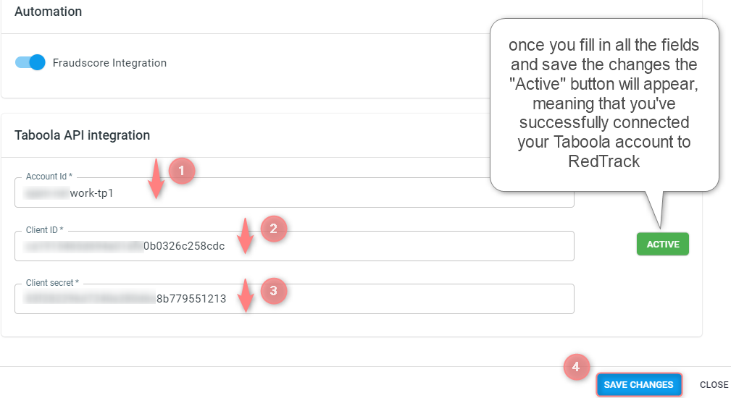
Task: Click the Account Id field label
Action: (49, 177)
